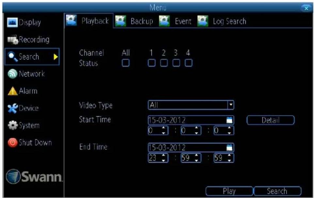This screenshot has height=198, width=314.
Task: Tick the channel 3 checkbox
Action: [x=176, y=63]
